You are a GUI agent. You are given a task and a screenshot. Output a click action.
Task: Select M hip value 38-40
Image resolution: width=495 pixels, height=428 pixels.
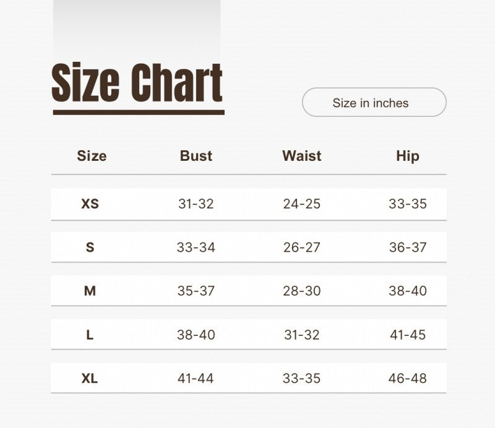[x=408, y=291]
